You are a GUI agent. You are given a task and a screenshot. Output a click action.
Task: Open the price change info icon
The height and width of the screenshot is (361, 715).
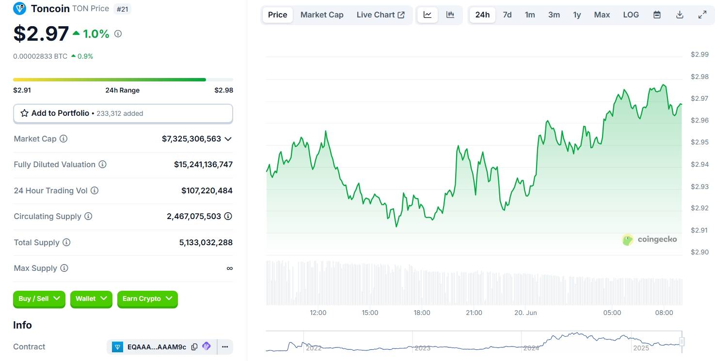(118, 34)
